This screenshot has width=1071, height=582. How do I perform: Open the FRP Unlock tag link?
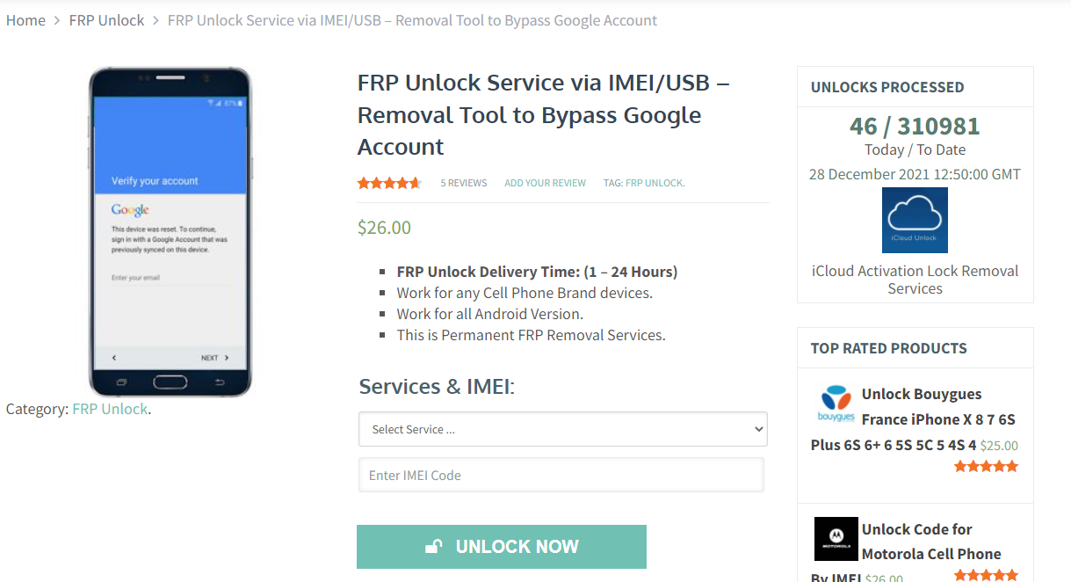654,183
